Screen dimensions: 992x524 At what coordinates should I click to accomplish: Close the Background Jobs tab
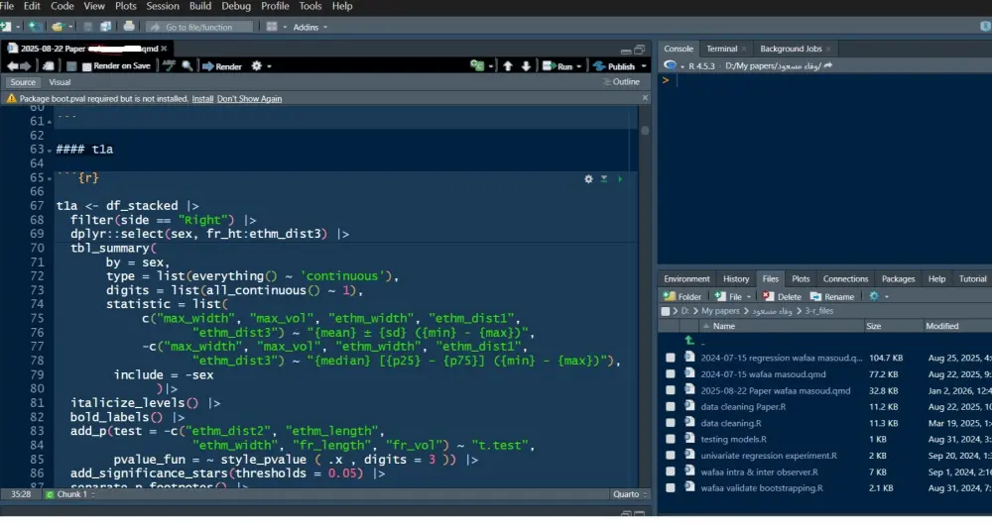coord(828,49)
